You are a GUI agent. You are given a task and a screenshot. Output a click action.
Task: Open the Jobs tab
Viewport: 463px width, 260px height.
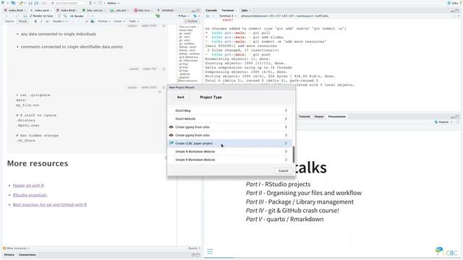click(245, 10)
